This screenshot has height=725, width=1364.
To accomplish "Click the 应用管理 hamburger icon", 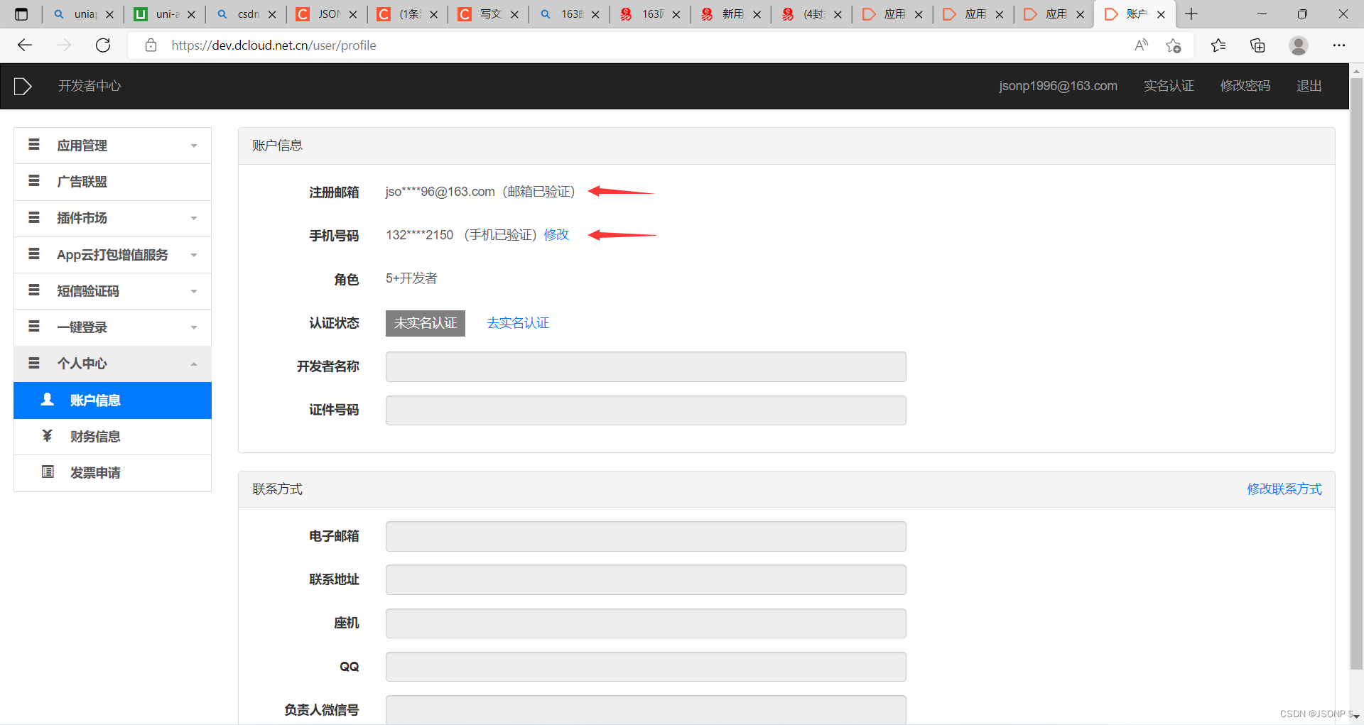I will coord(33,145).
